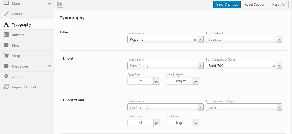Toggle the expand-all sections icon in the top bar
292x134 pixels.
[x=60, y=4]
